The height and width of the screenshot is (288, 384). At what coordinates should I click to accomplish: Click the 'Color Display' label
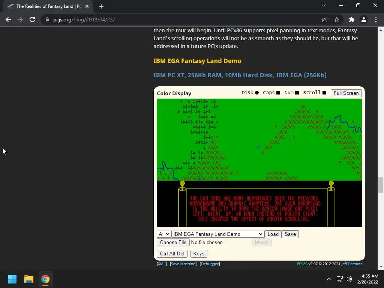pos(174,93)
